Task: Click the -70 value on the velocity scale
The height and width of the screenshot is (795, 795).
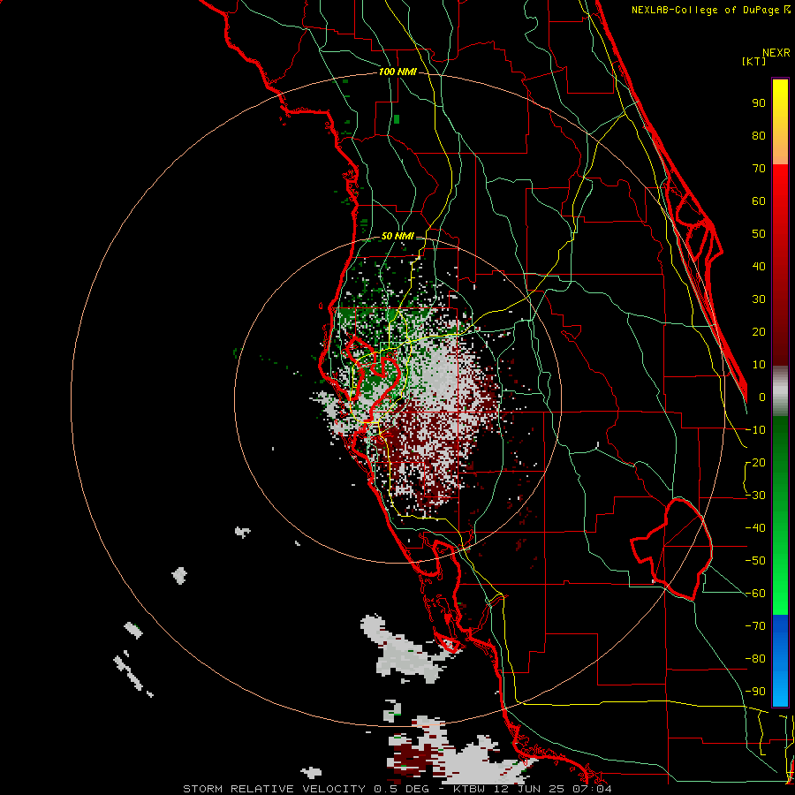Action: (x=755, y=626)
